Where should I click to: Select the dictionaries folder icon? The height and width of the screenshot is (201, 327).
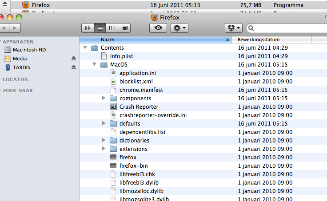[113, 141]
